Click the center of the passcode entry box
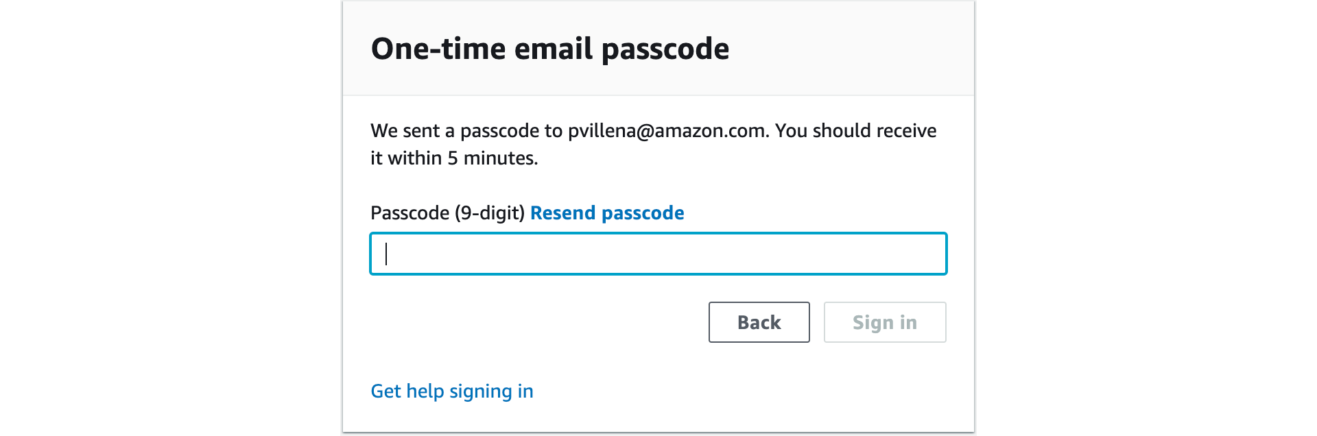The image size is (1317, 436). (x=658, y=254)
